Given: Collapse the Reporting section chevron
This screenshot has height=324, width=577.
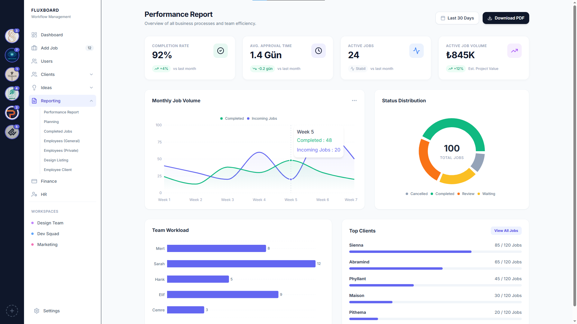Looking at the screenshot, I should click(x=91, y=101).
